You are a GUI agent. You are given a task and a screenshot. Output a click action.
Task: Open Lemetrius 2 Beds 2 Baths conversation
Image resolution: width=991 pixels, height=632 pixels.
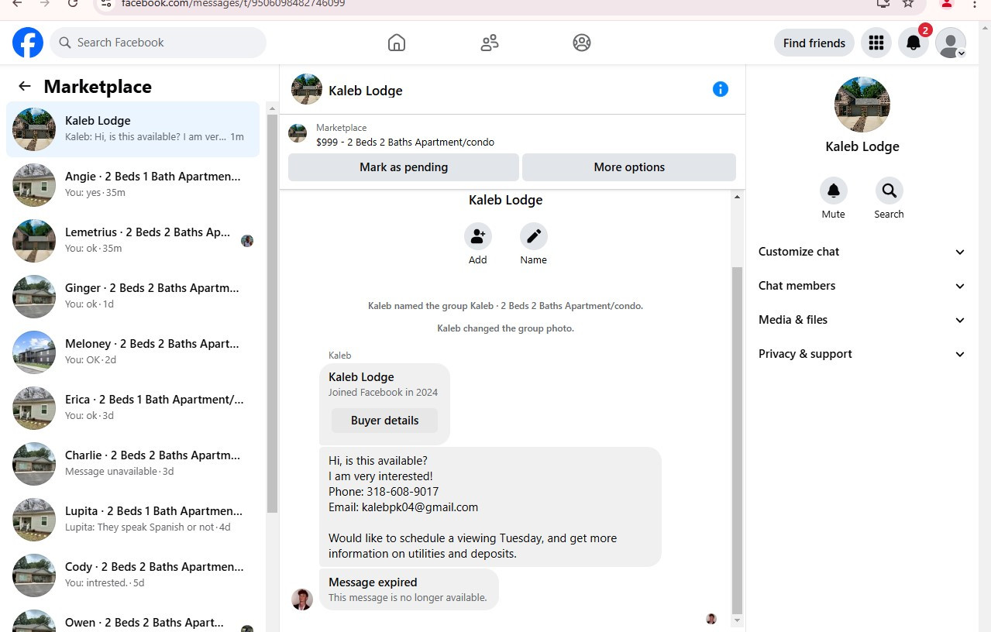133,241
